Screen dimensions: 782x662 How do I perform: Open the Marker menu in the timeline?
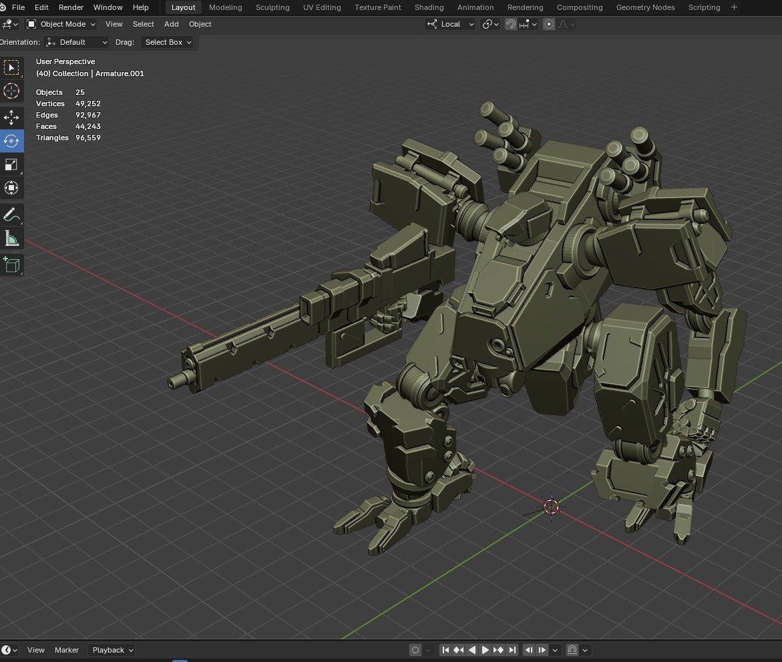click(67, 650)
